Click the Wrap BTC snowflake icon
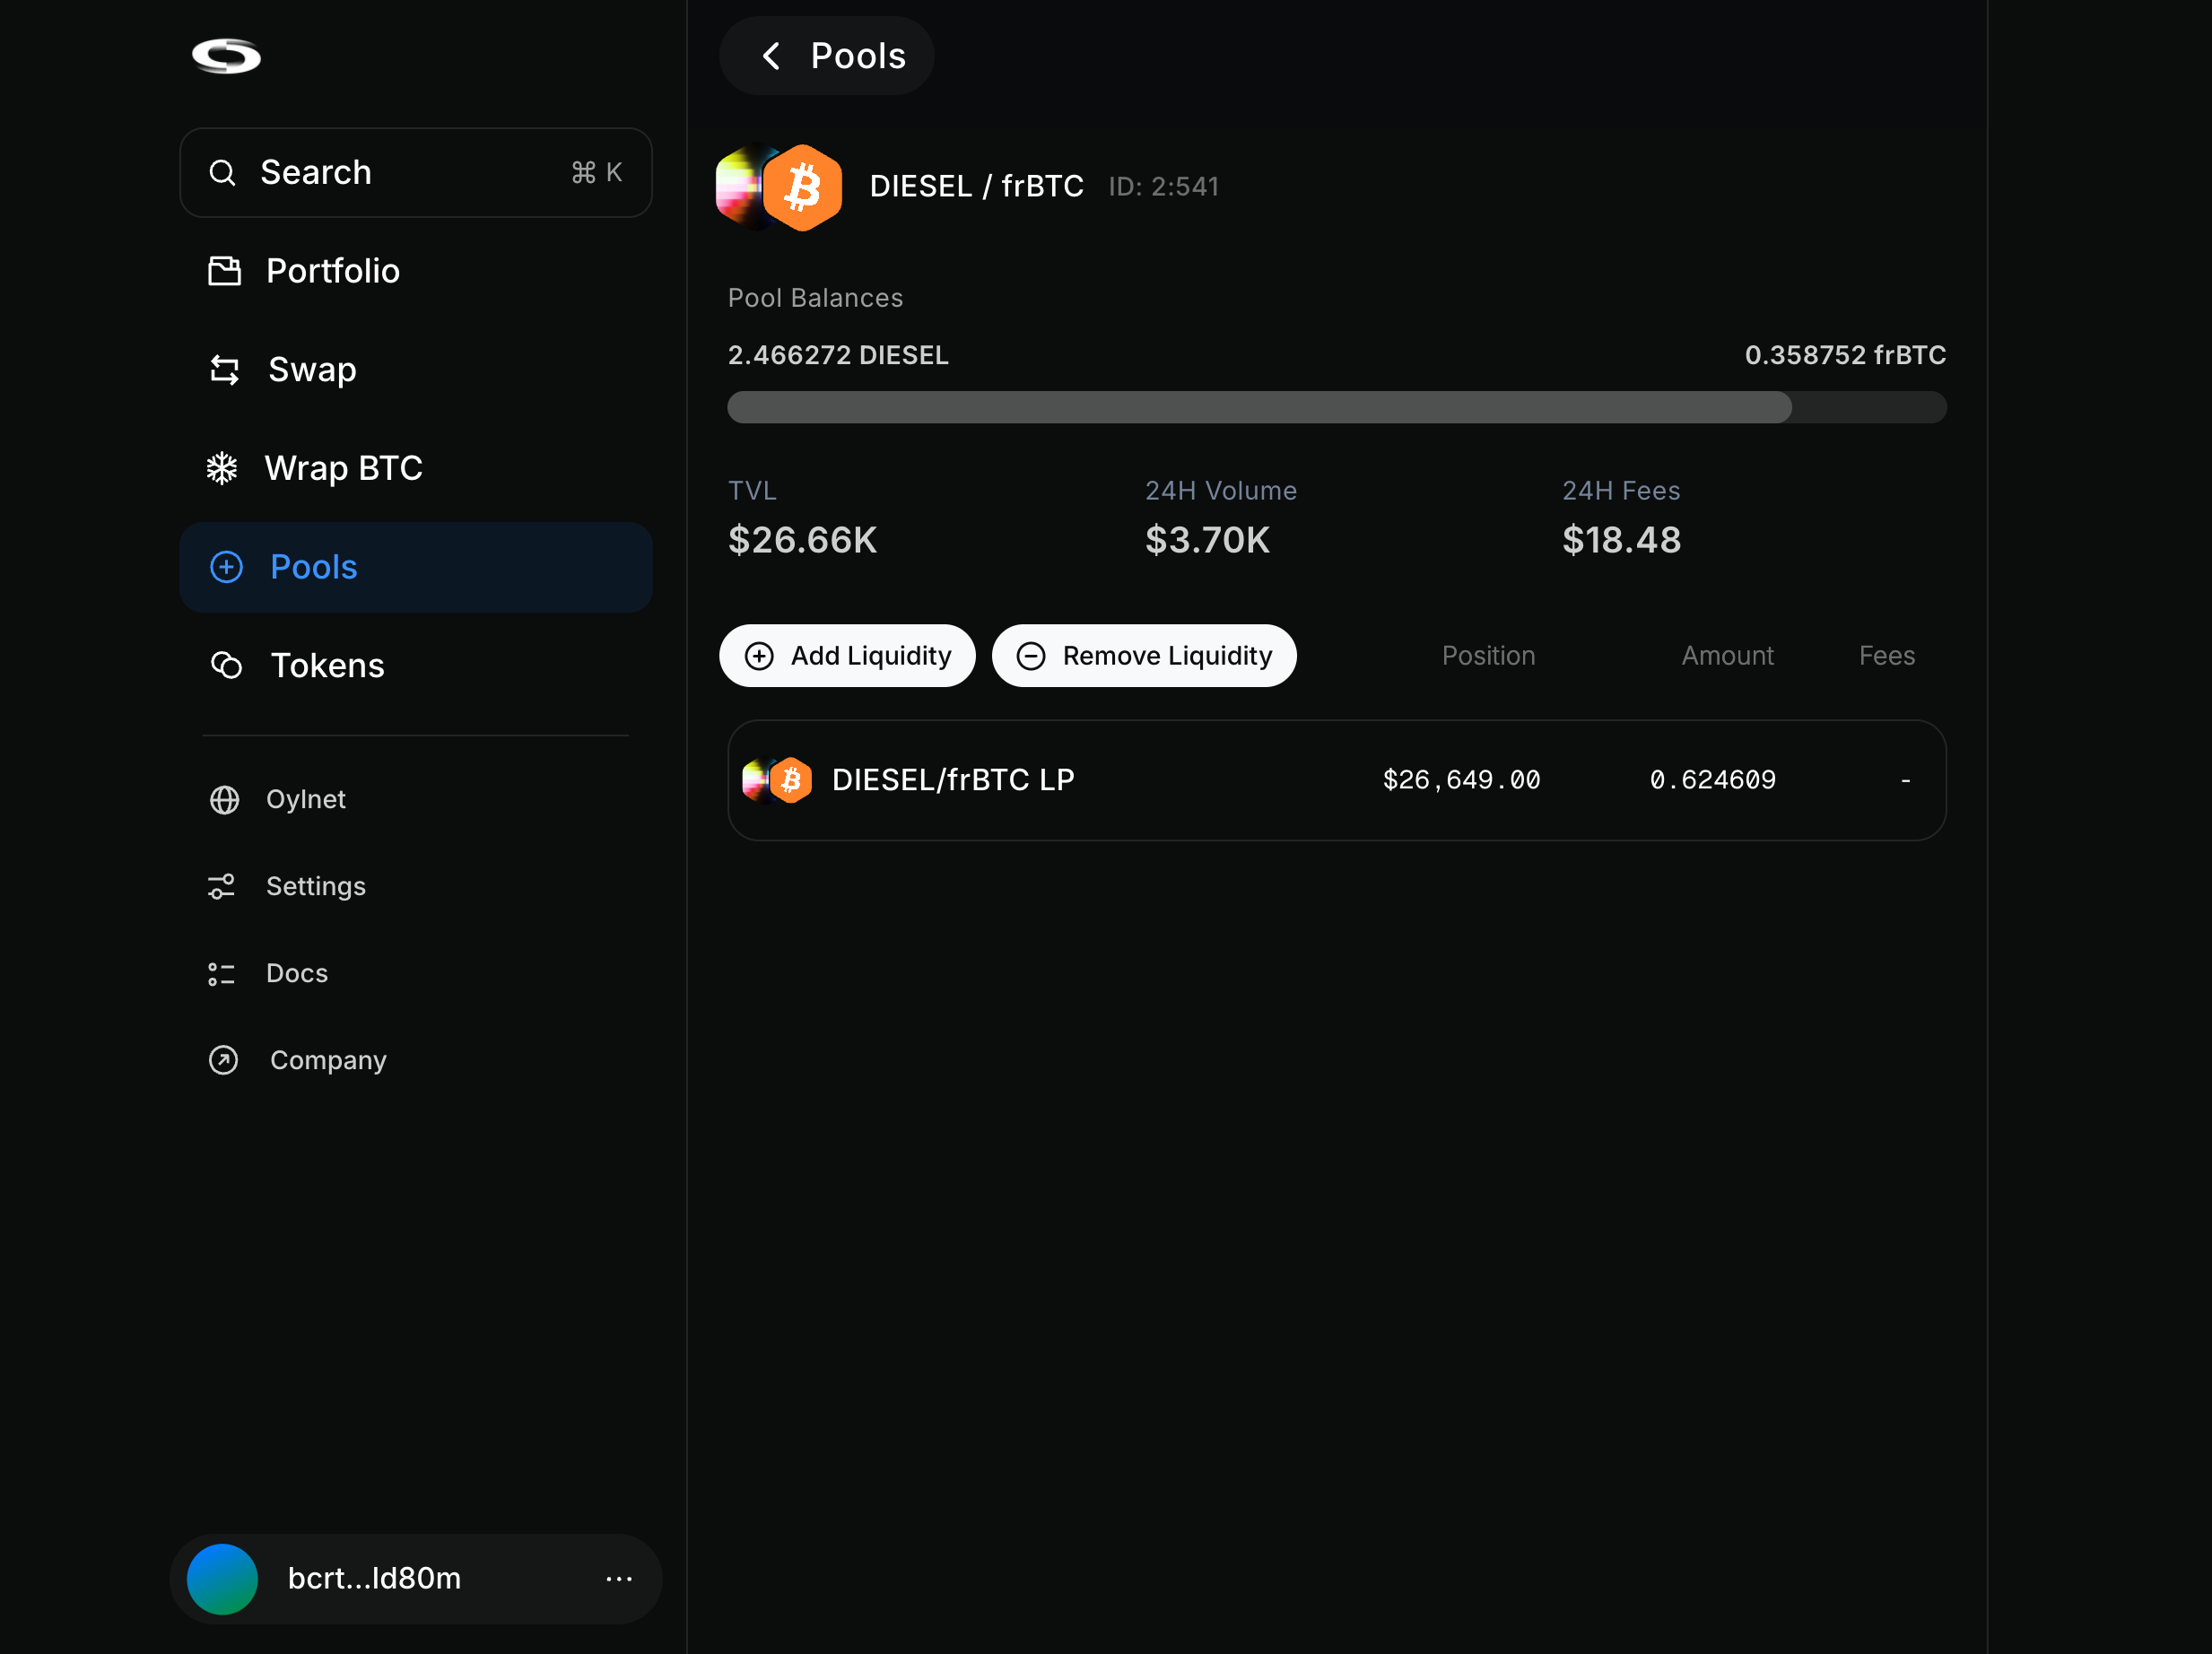The height and width of the screenshot is (1654, 2212). 222,468
